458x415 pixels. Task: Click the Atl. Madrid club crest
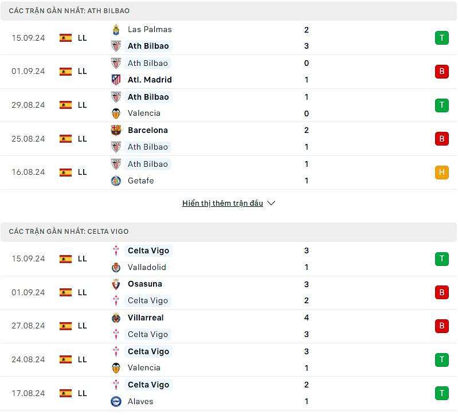(116, 80)
